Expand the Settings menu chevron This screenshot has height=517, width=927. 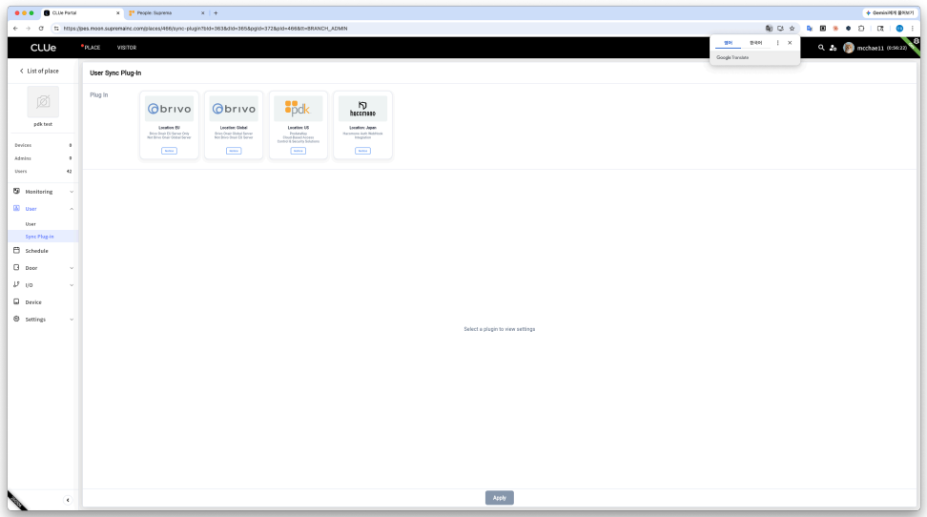[72, 320]
